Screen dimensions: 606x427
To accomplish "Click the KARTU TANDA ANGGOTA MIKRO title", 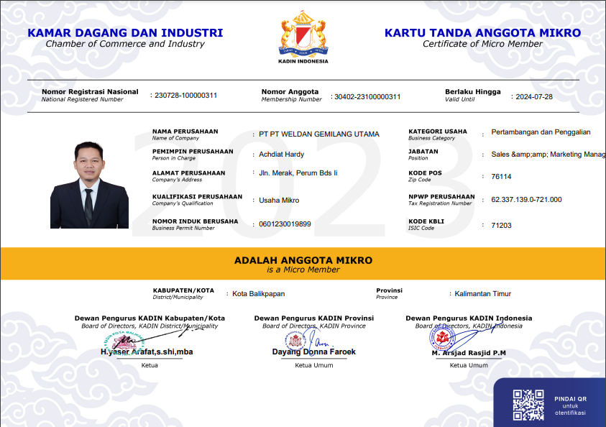I will [x=482, y=33].
